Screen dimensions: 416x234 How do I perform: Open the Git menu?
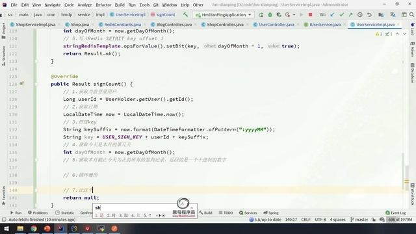[x=156, y=5]
